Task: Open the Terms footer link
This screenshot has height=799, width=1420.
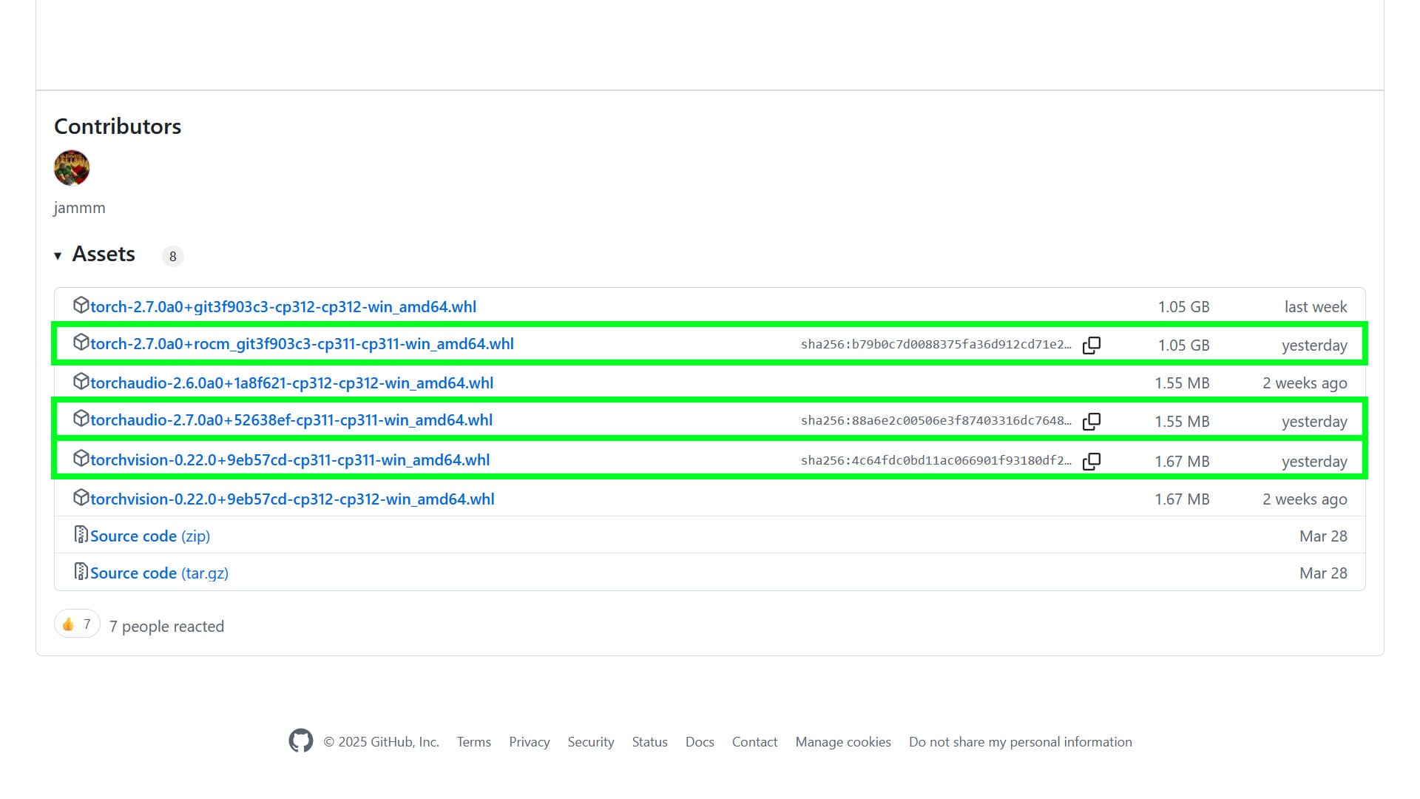Action: click(474, 742)
